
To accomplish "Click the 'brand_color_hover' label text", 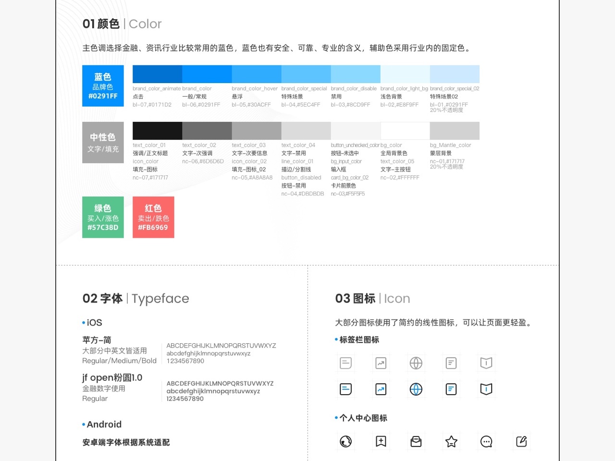I will [x=255, y=88].
